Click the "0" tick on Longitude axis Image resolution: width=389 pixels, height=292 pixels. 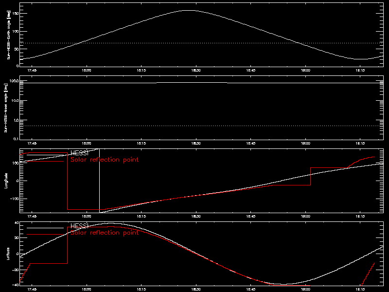tap(18, 181)
